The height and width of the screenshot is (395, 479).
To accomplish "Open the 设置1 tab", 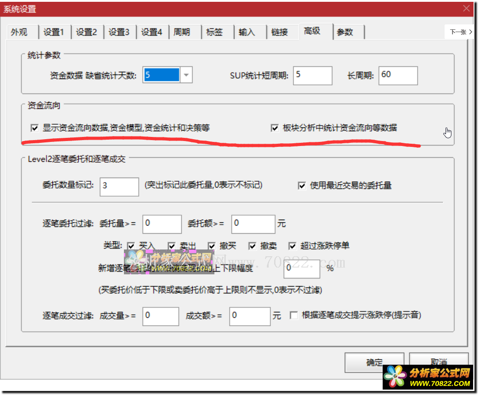I will point(55,32).
